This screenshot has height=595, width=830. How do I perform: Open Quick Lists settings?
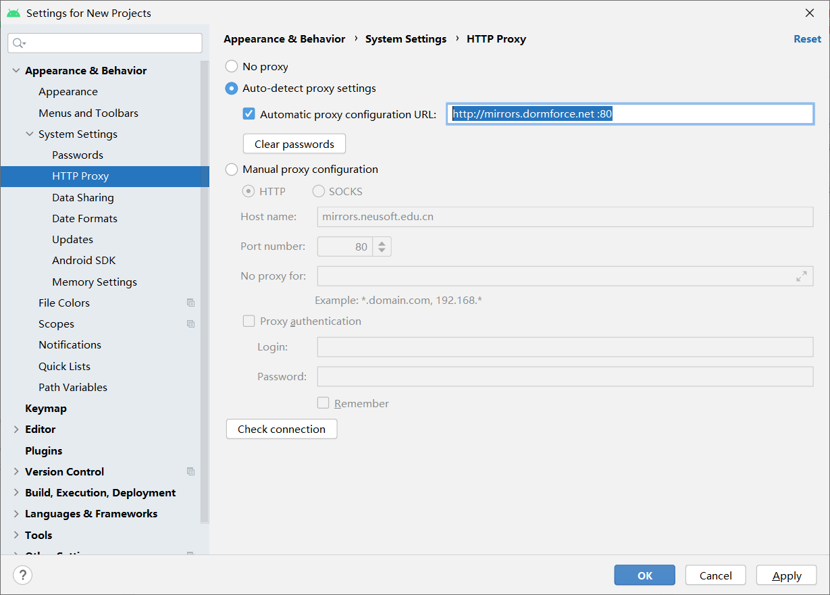[x=64, y=366]
